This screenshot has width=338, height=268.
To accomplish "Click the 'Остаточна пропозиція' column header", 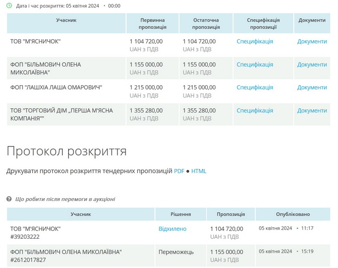I will tap(206, 23).
